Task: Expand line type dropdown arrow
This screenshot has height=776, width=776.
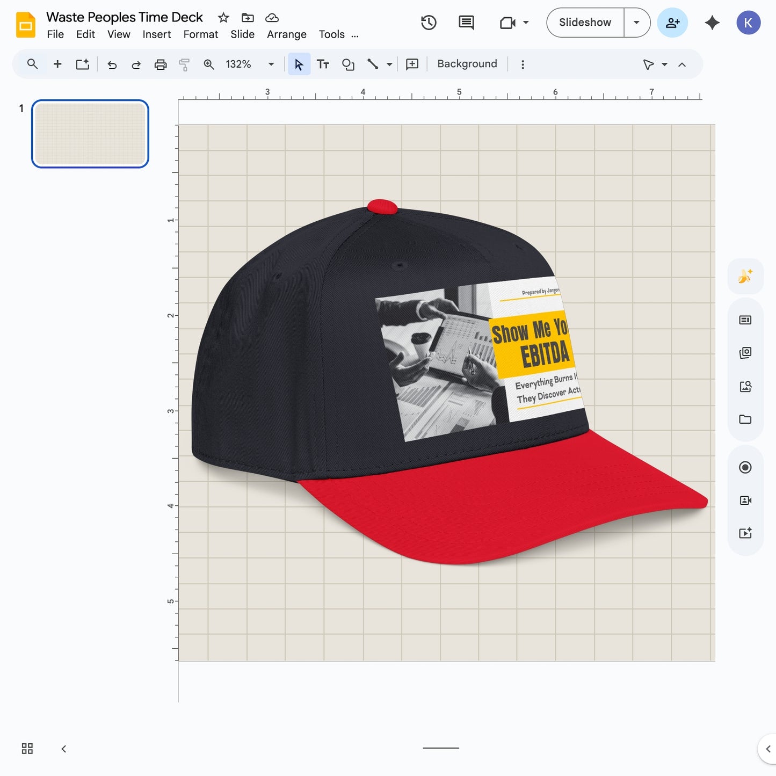Action: [389, 65]
